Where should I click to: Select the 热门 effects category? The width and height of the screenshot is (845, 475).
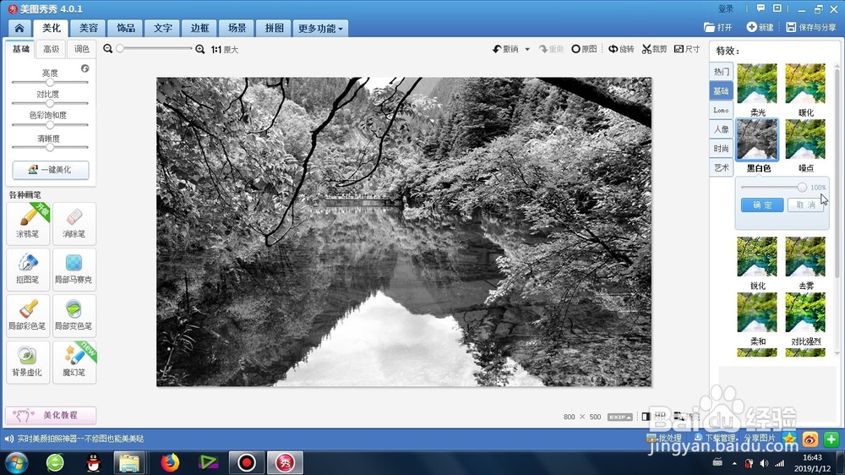click(721, 71)
